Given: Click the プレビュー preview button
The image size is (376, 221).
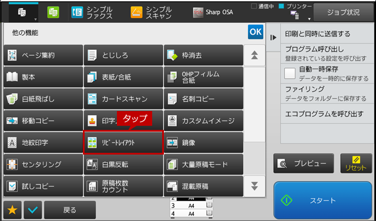Looking at the screenshot, I should (x=304, y=163).
